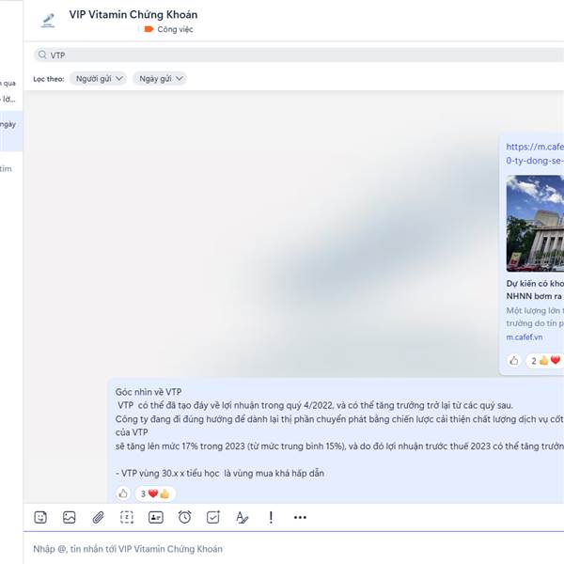Open the contact card icon

click(156, 517)
